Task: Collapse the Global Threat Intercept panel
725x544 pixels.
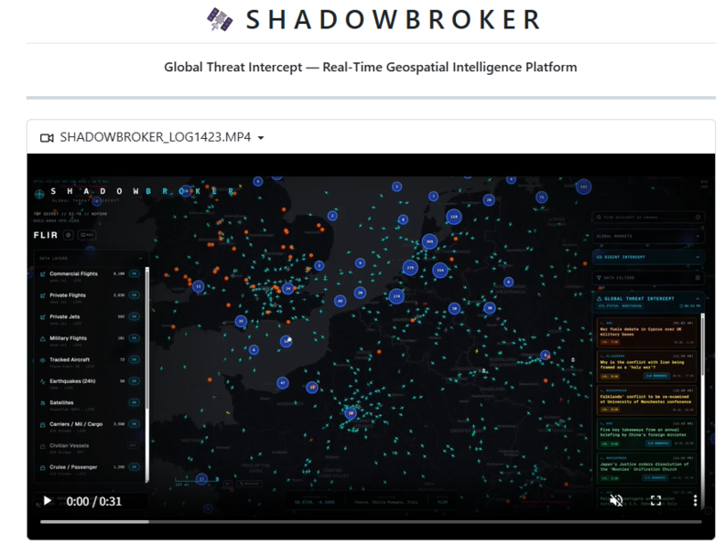Action: [696, 299]
